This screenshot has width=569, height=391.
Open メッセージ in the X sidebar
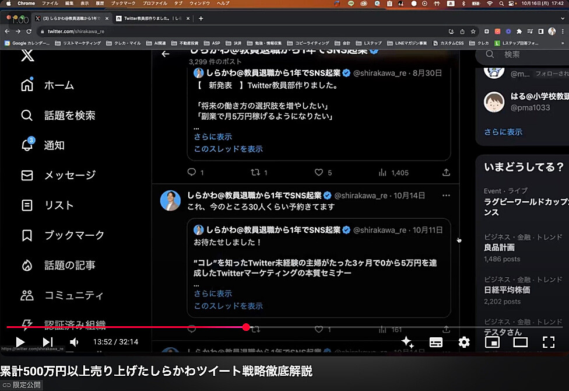(58, 175)
